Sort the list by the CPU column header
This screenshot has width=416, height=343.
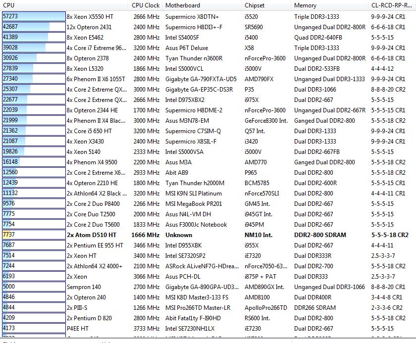(x=65, y=5)
